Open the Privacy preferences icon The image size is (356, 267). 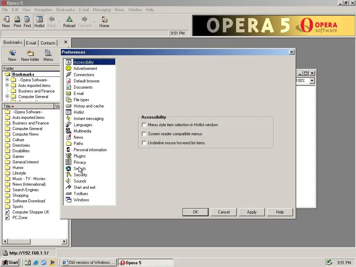pos(68,162)
